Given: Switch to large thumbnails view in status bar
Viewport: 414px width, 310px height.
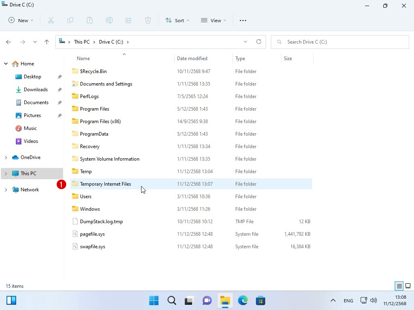Looking at the screenshot, I should point(408,286).
